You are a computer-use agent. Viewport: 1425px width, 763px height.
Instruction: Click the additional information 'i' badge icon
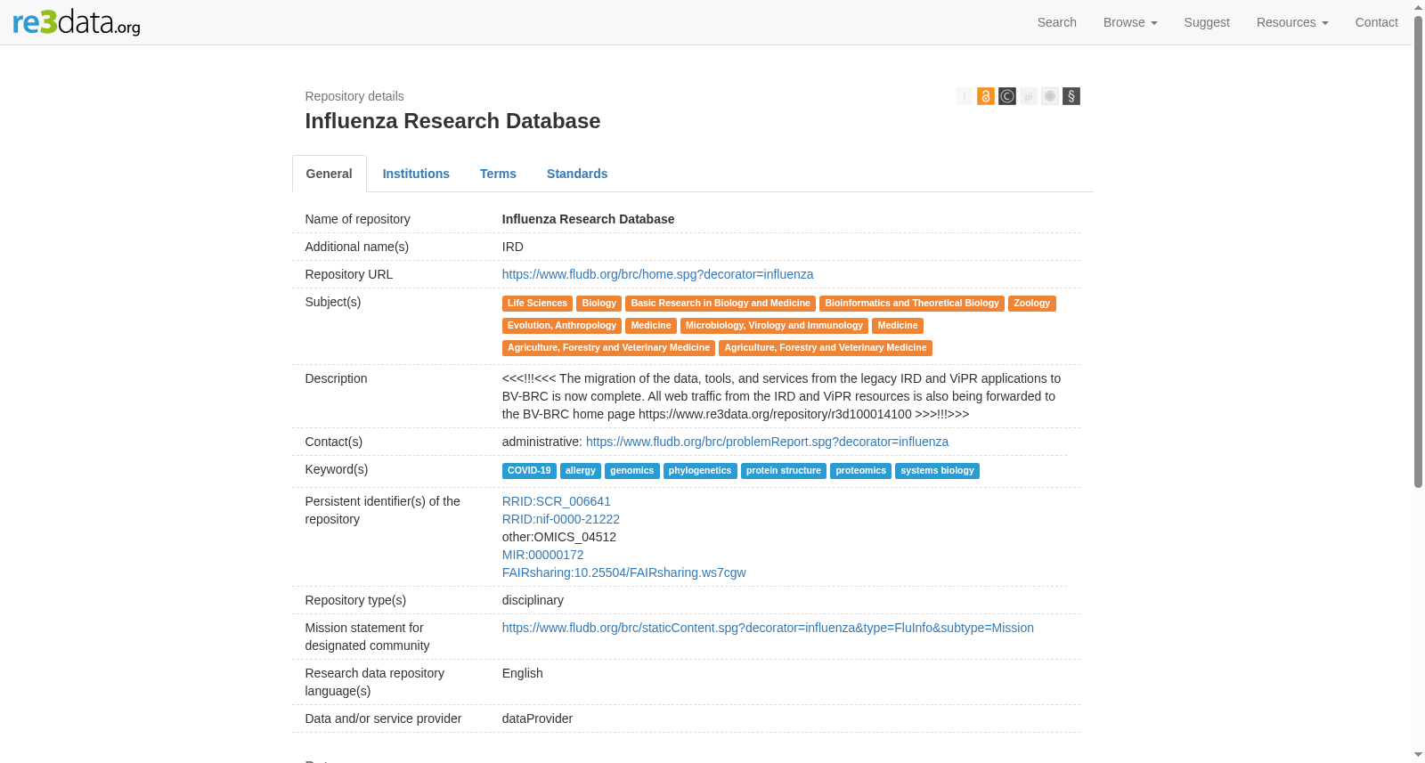coord(965,96)
